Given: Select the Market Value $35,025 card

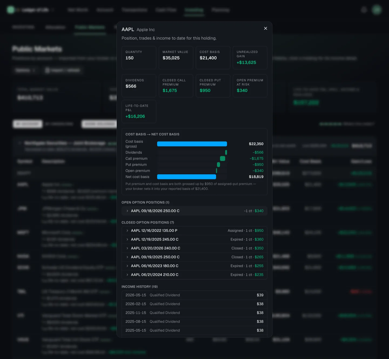Looking at the screenshot, I should point(176,58).
